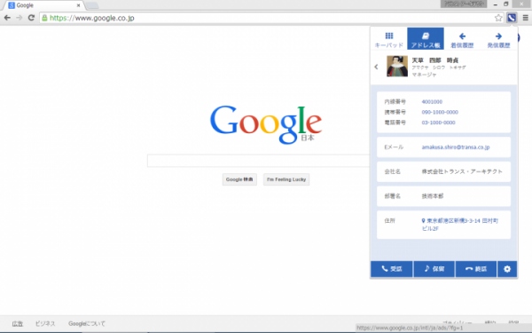Viewport: 532px width, 333px height.
Task: Close the Google tab
Action: (78, 5)
